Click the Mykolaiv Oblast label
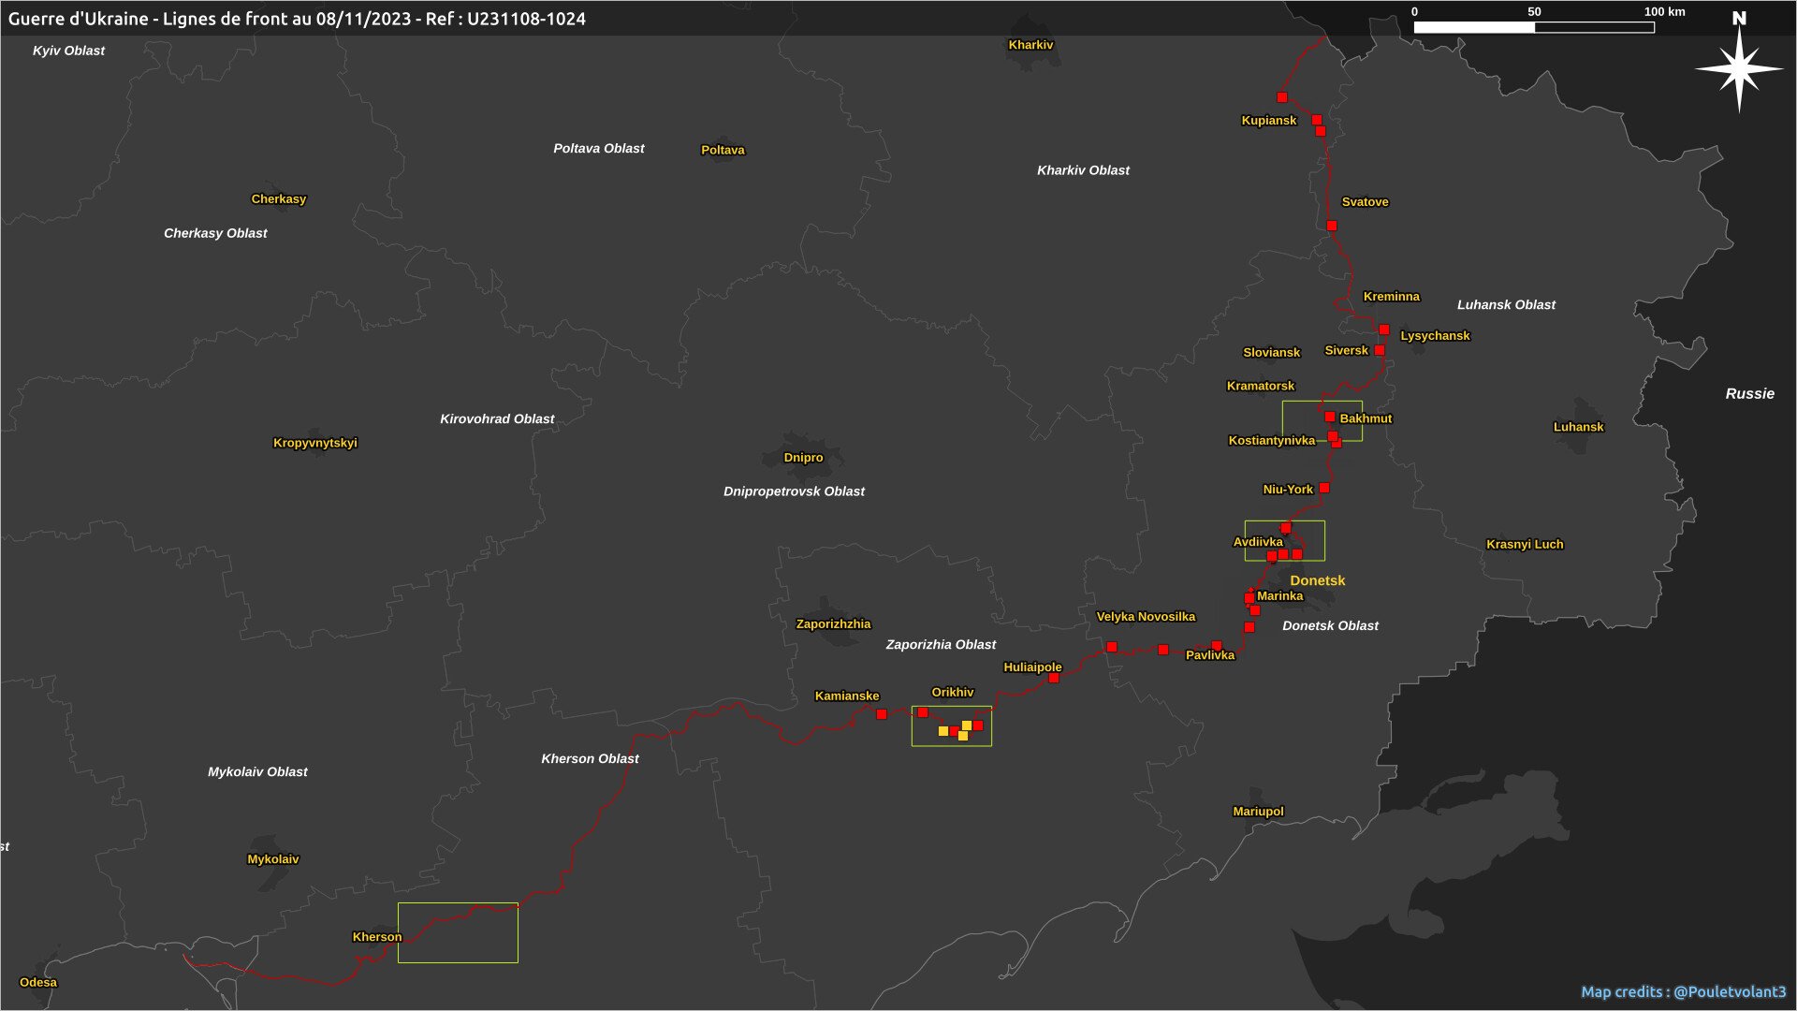The height and width of the screenshot is (1011, 1797). [257, 771]
